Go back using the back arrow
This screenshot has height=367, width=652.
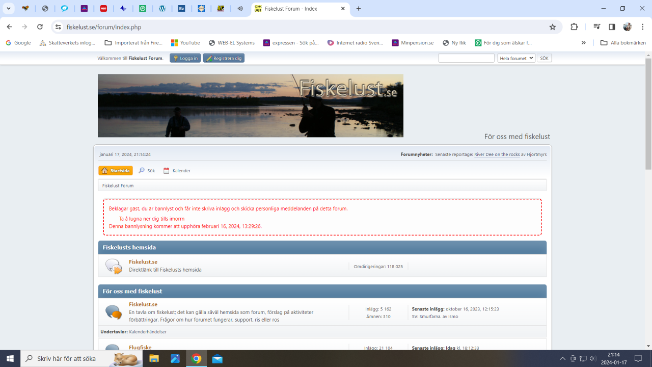point(9,27)
